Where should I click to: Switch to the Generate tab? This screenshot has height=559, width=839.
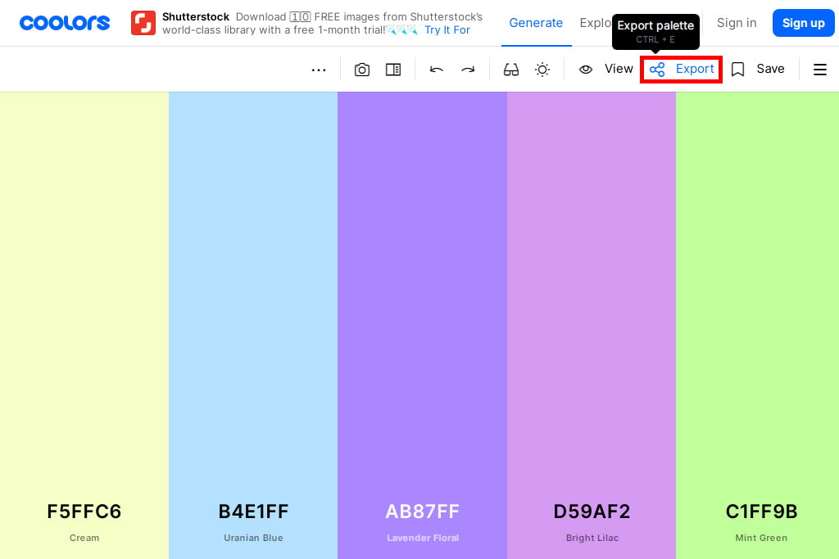pyautogui.click(x=536, y=23)
